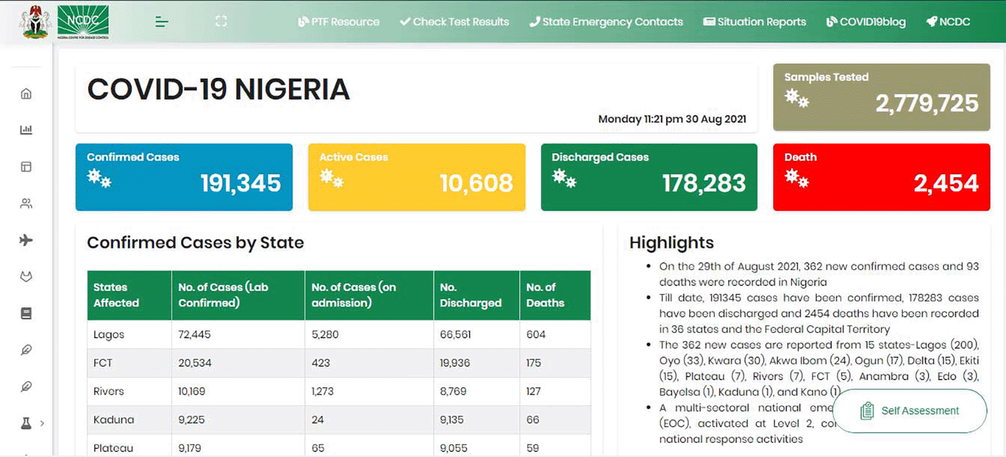
Task: Click the 66,561 discharged value
Action: 456,334
